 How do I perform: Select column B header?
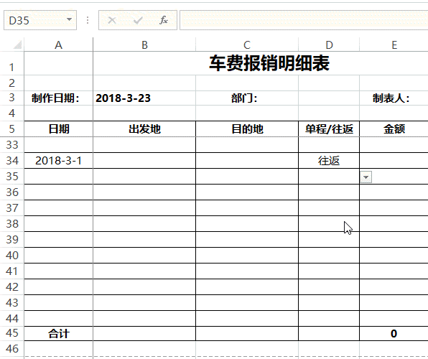click(x=144, y=45)
